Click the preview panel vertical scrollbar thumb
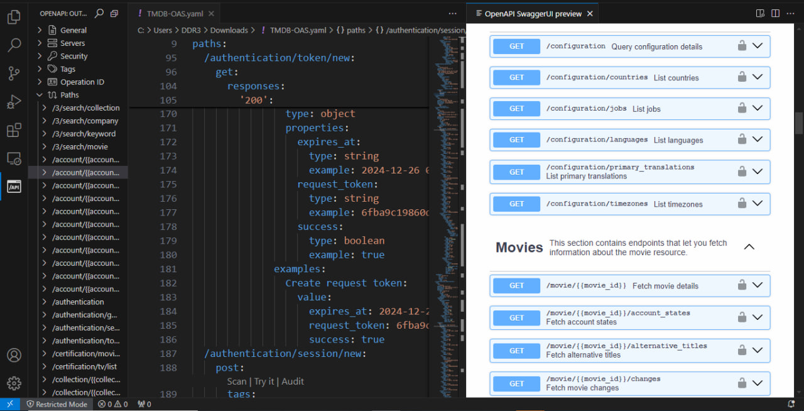Image resolution: width=804 pixels, height=411 pixels. [799, 123]
